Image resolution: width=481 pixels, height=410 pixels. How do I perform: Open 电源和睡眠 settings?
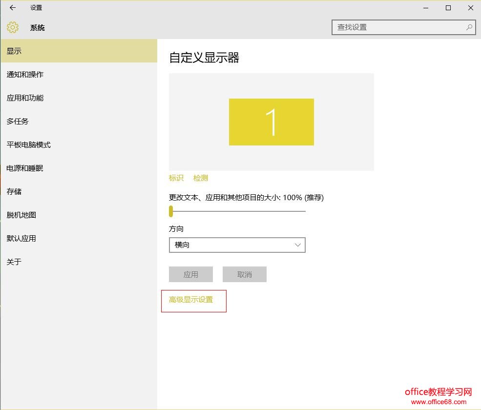coord(25,168)
